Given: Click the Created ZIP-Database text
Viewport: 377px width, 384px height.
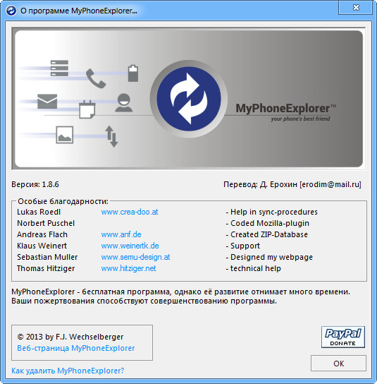Looking at the screenshot, I should (267, 234).
